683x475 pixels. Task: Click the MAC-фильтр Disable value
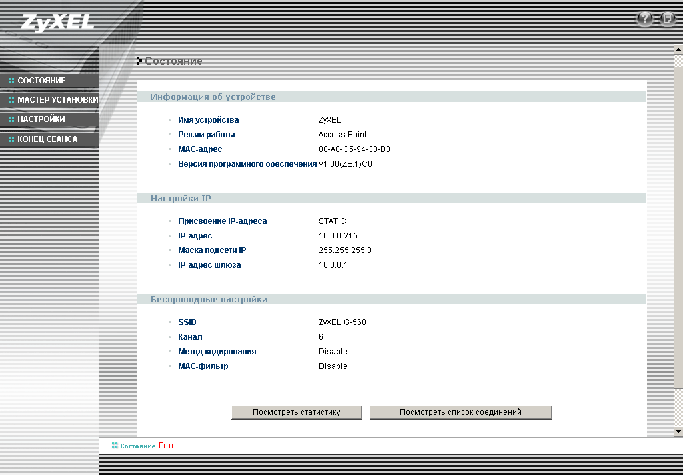click(x=333, y=366)
